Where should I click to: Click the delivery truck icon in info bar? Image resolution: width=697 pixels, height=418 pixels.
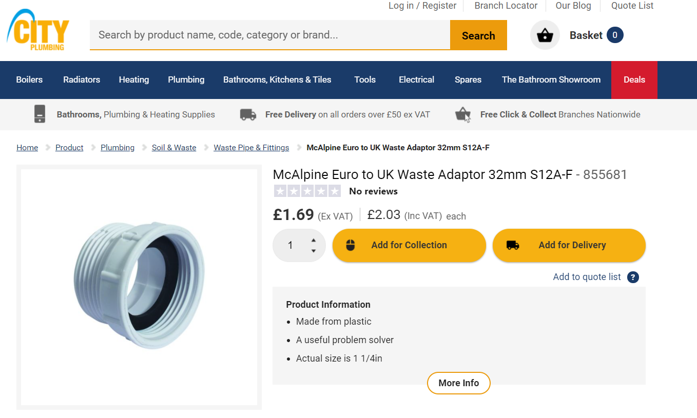pos(248,114)
